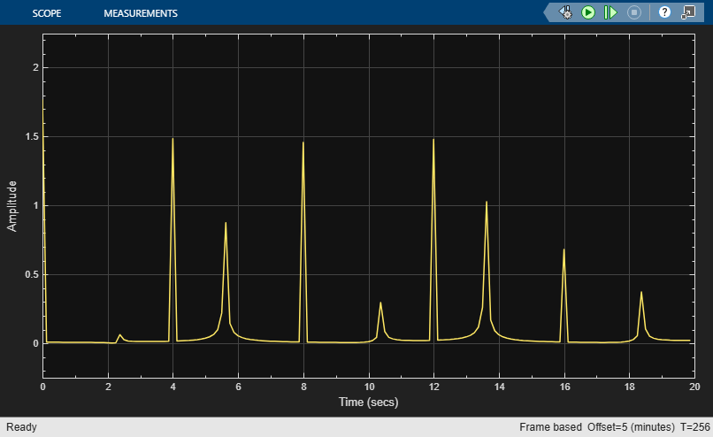Click the Ready status text
This screenshot has width=713, height=437.
tap(21, 427)
